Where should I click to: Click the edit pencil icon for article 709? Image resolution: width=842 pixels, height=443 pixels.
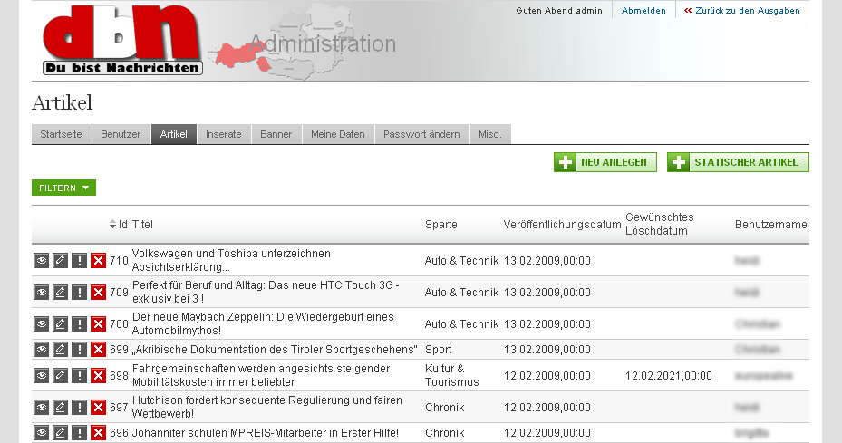pos(61,293)
